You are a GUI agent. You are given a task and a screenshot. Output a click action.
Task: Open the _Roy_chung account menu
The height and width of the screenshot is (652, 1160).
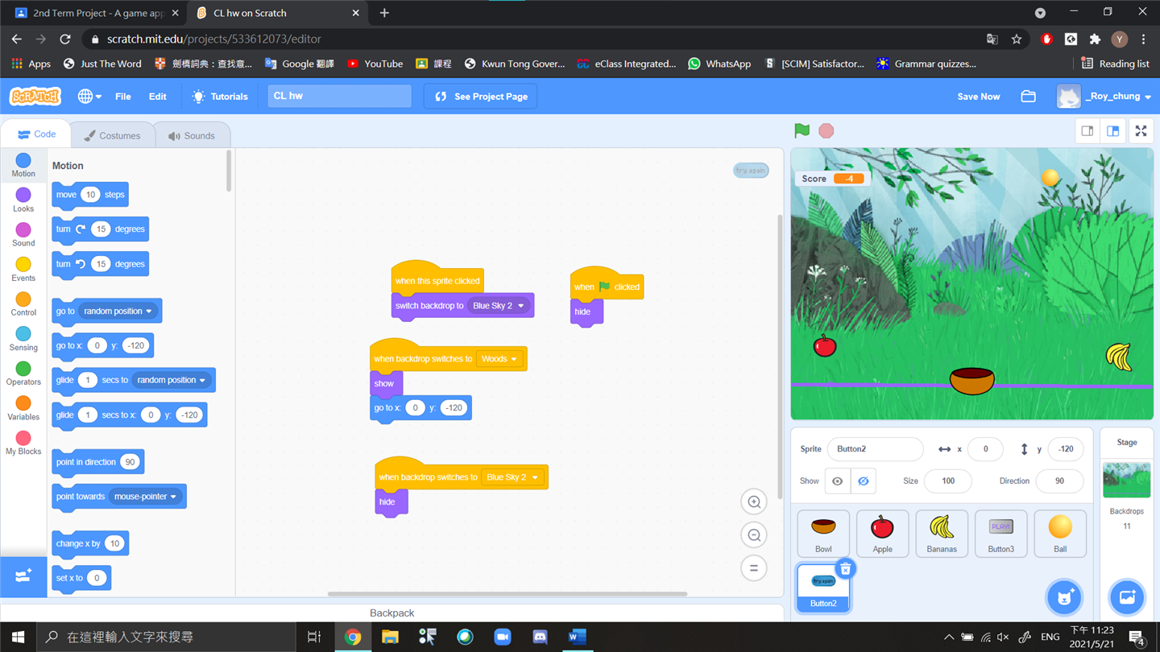(1104, 97)
